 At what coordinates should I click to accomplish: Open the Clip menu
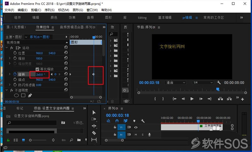coord(36,10)
